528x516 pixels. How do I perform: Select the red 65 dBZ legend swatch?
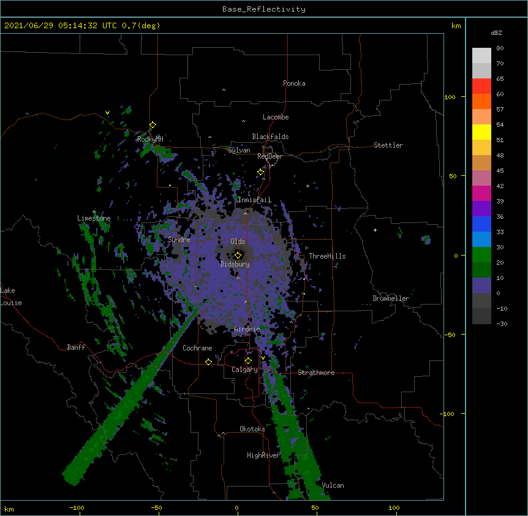coord(481,86)
